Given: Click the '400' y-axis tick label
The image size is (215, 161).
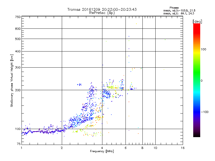Looking at the screenshot, I should [x=18, y=51].
